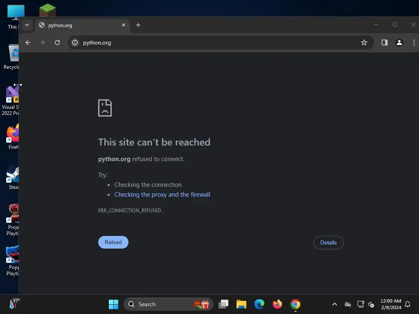Open clock showing 12:00 AM 2/9/2024
The image size is (419, 314).
point(391,304)
